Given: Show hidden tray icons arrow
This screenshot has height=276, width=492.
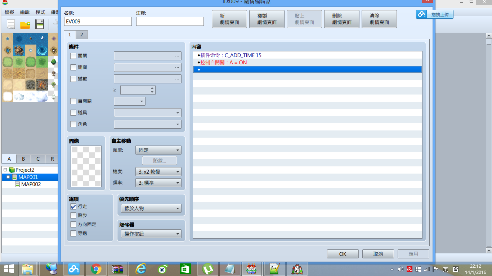Looking at the screenshot, I should pyautogui.click(x=392, y=269).
